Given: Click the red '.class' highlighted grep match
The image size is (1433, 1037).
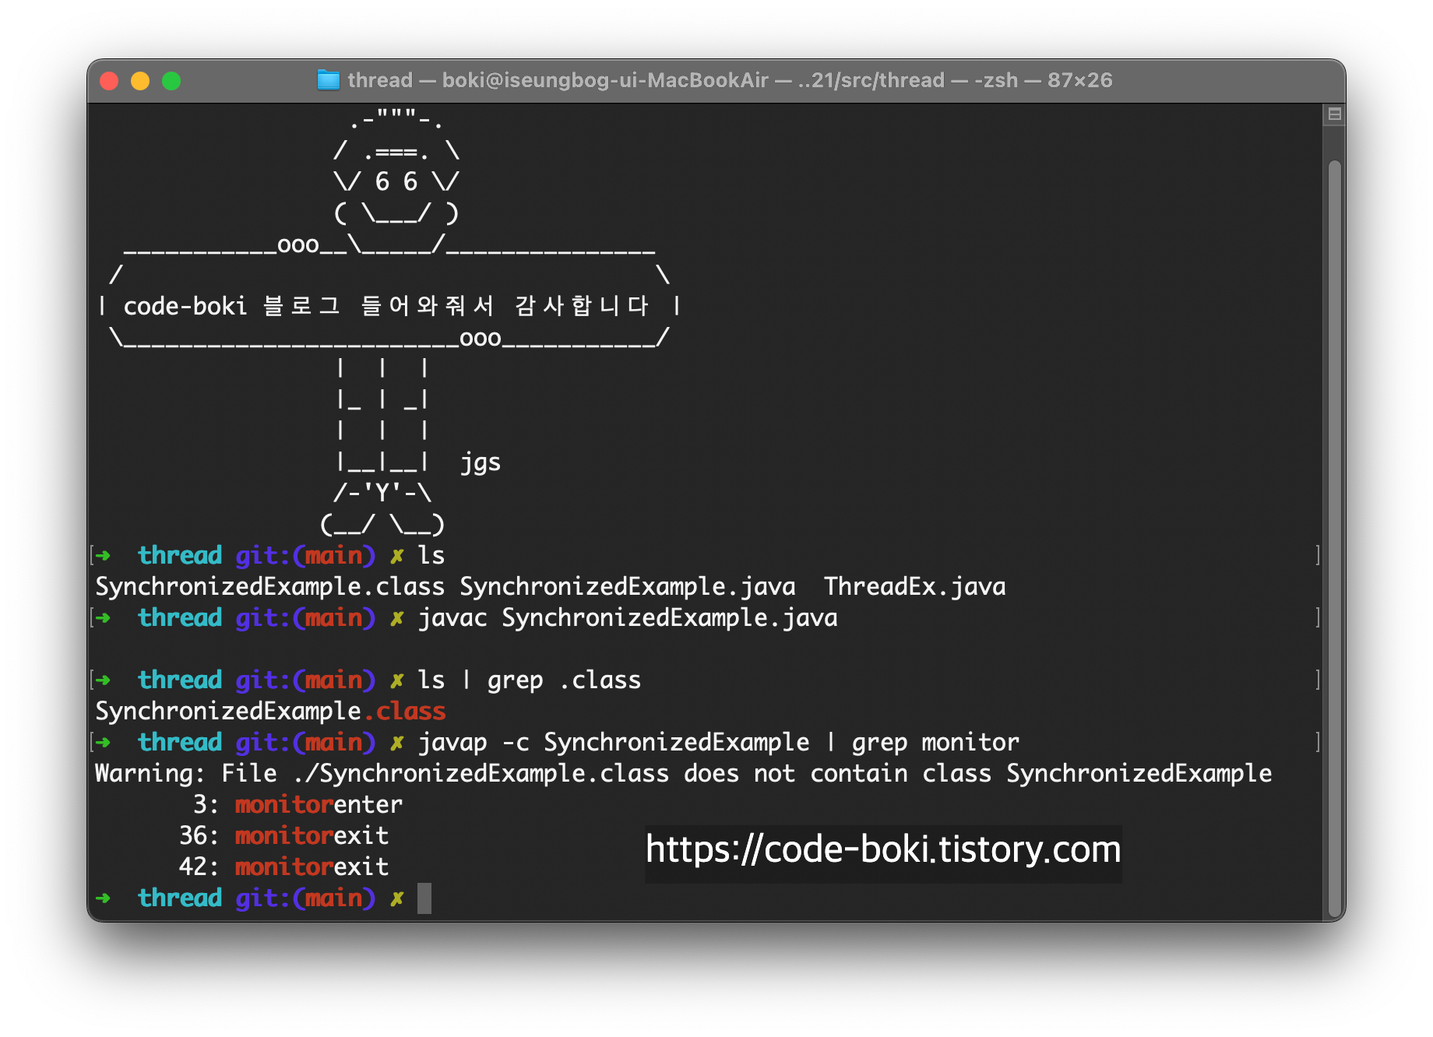Looking at the screenshot, I should (404, 712).
